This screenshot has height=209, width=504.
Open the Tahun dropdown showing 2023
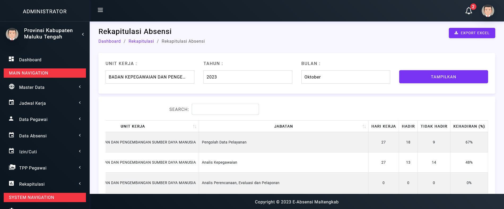248,77
